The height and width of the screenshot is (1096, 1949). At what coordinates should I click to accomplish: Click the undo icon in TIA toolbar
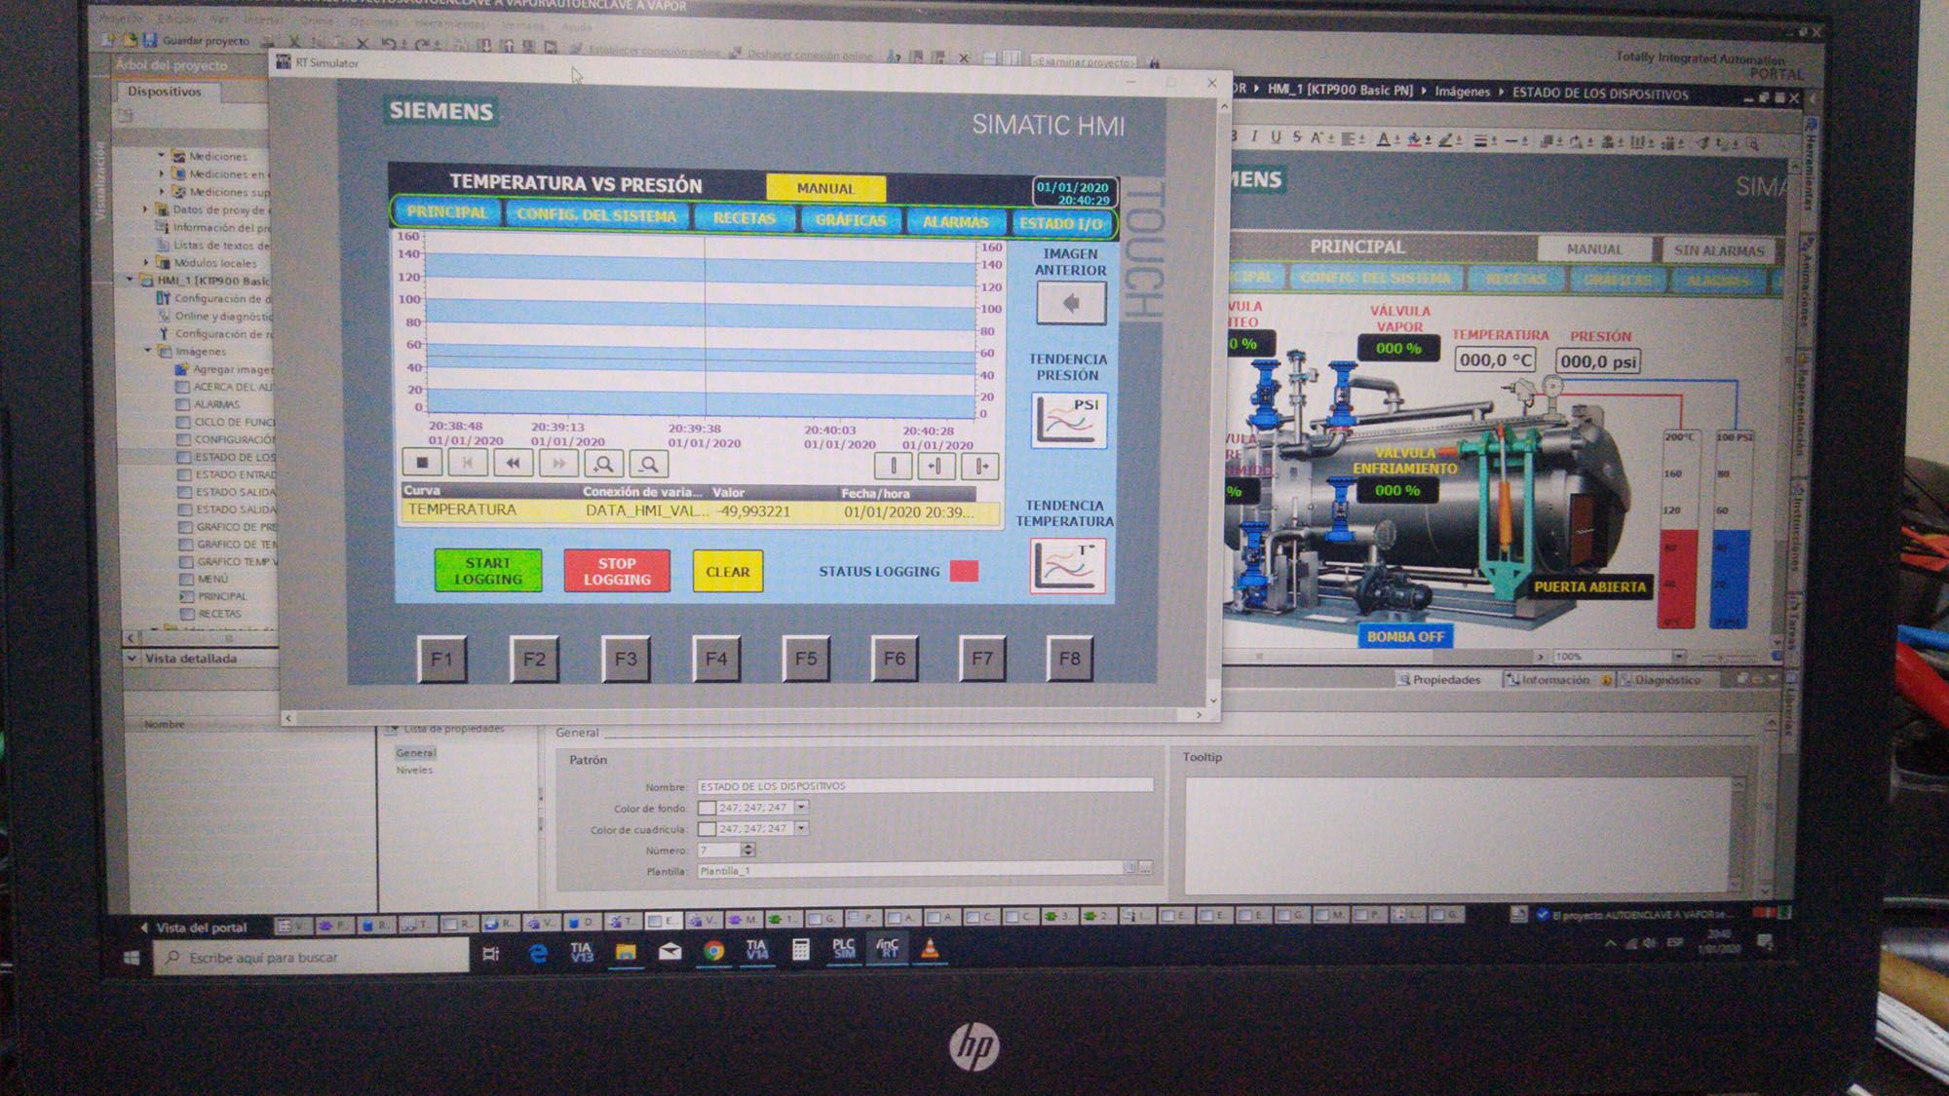[389, 44]
